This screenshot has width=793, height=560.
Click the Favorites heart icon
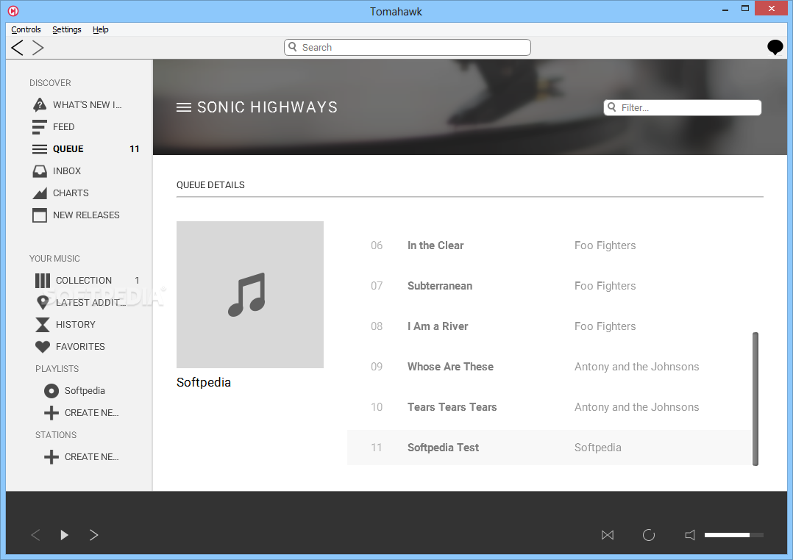(43, 347)
